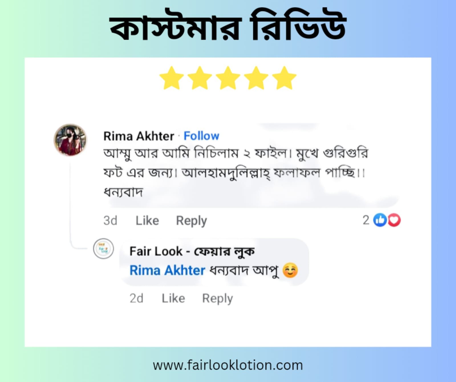Click Rima Akhter's profile picture
This screenshot has height=382, width=456.
70,140
